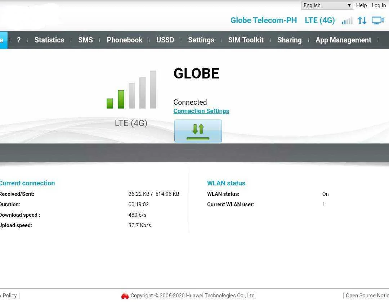Viewport: 389px width, 306px height.
Task: Open the Privacy Policy footer link
Action: point(8,296)
